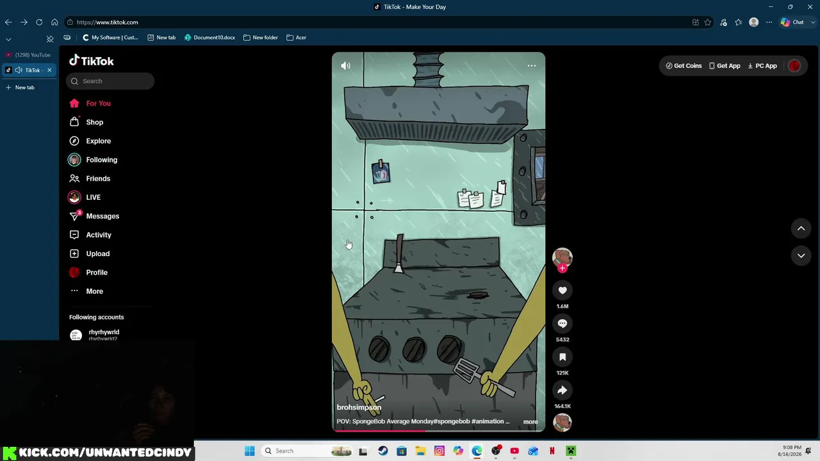Screen dimensions: 820x461
Task: Close the TikTok tab
Action: (x=49, y=70)
